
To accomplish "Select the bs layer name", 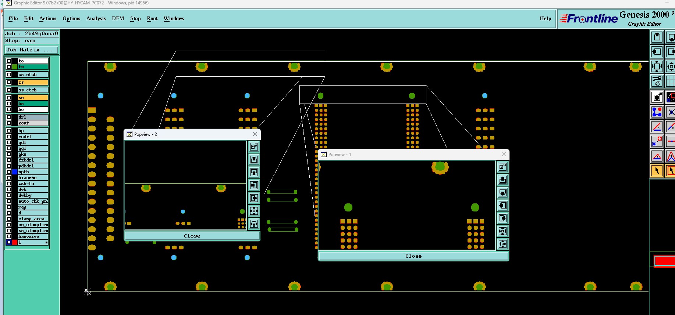I will [x=33, y=104].
